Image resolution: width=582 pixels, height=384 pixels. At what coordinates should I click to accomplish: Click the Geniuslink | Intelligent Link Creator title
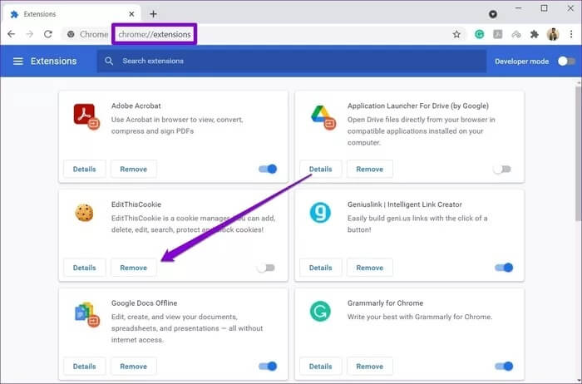tap(405, 204)
